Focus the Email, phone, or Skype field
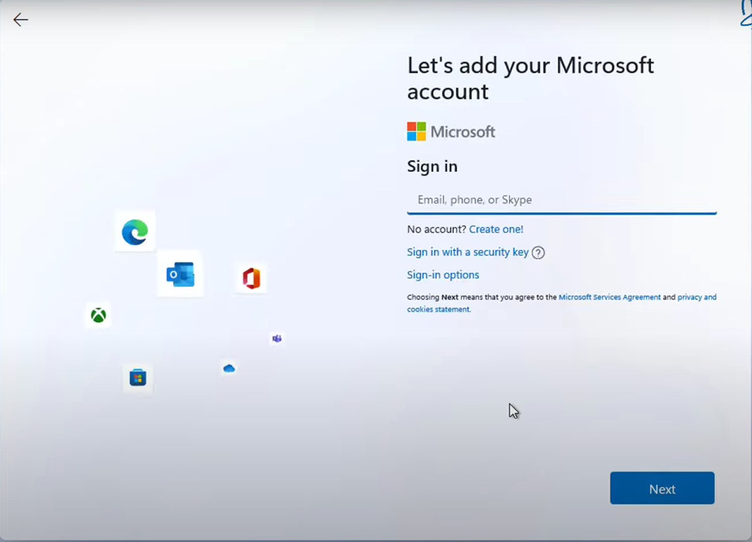The image size is (752, 542). 561,200
